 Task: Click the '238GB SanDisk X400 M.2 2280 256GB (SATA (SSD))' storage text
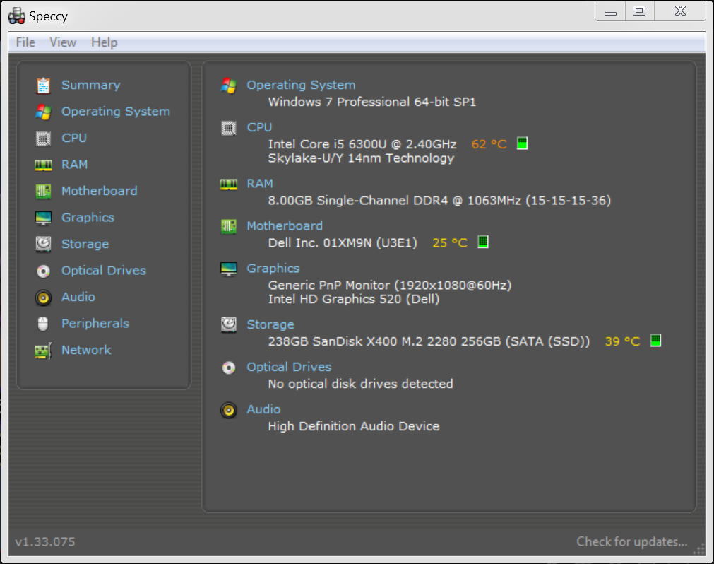tap(429, 341)
